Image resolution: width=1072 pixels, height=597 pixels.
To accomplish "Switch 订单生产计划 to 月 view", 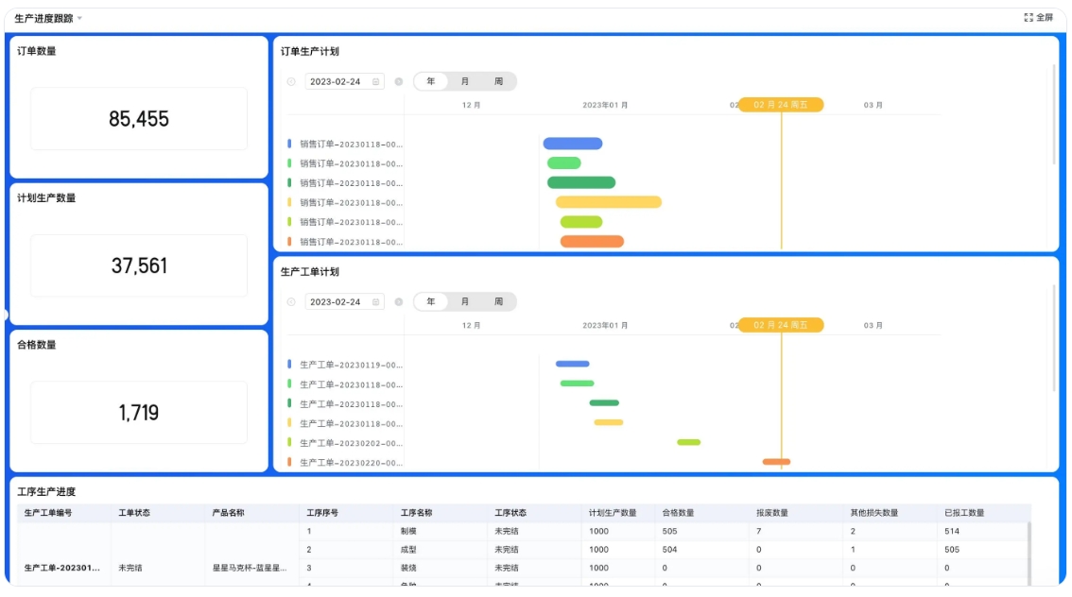I will click(x=465, y=82).
